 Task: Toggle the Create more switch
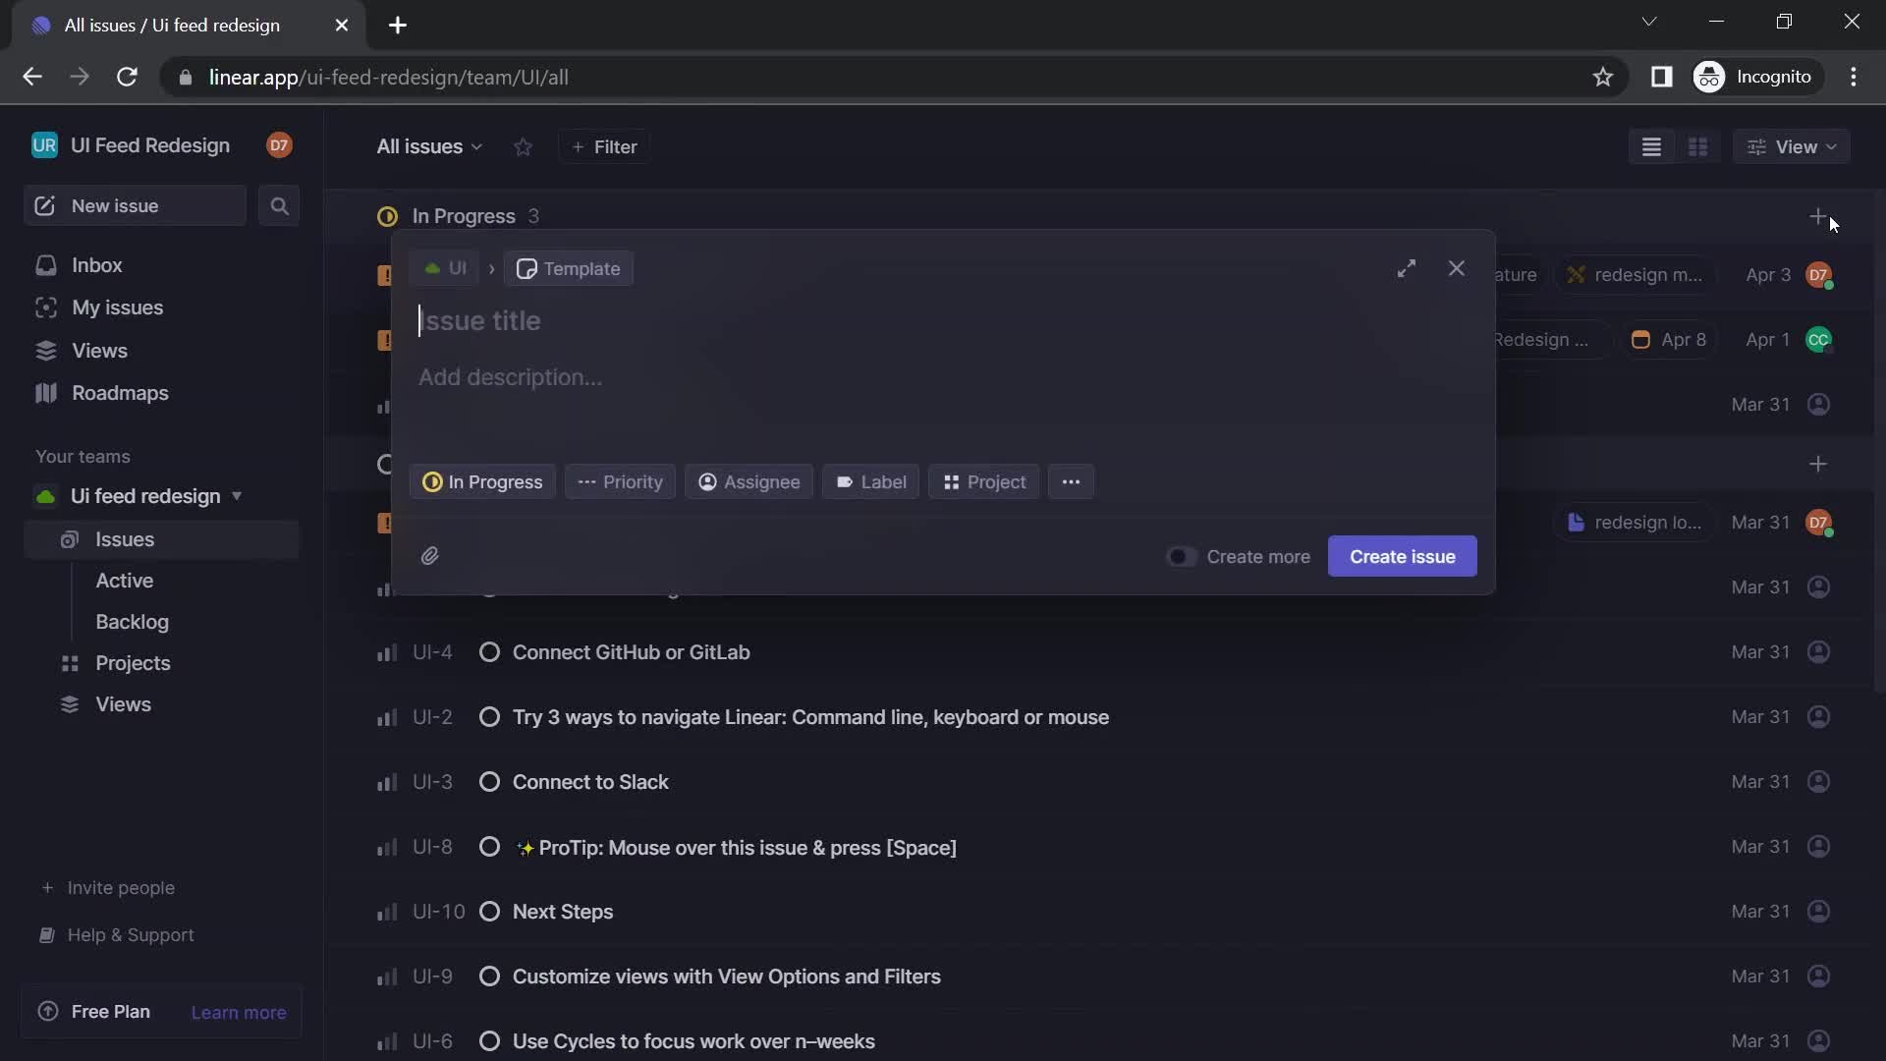1180,556
